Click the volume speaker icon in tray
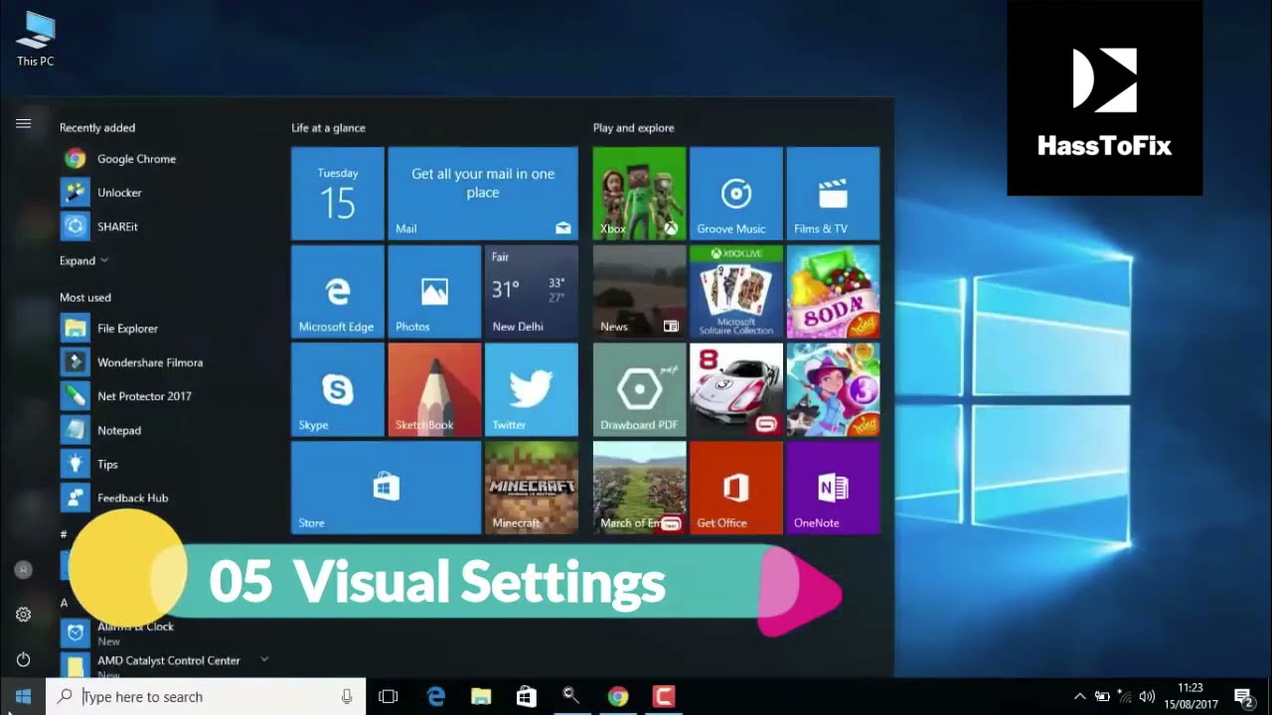Screen dimensions: 1272x715 1147,696
